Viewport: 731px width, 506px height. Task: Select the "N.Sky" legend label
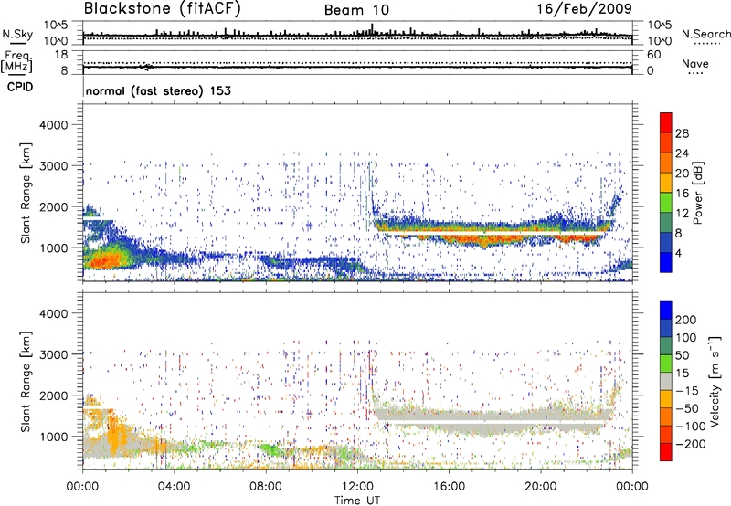(x=17, y=34)
